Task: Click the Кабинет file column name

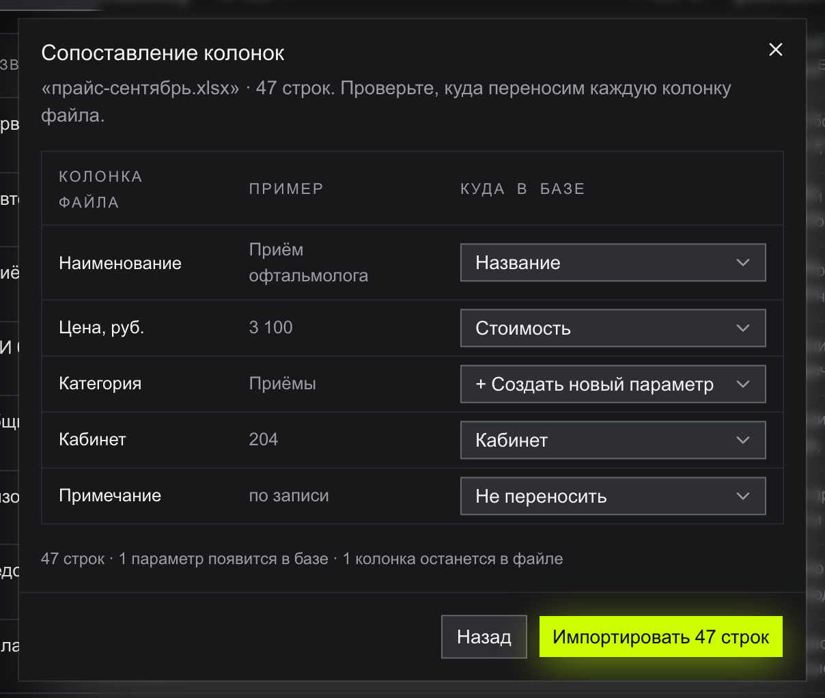Action: 92,439
